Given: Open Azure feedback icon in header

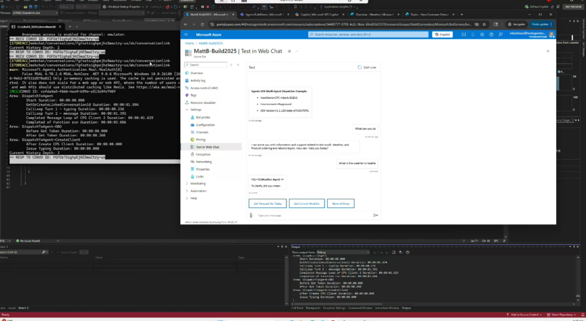Looking at the screenshot, I should pos(500,35).
